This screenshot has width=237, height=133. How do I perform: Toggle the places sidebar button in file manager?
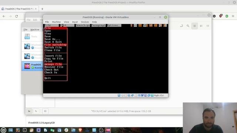(x=29, y=111)
